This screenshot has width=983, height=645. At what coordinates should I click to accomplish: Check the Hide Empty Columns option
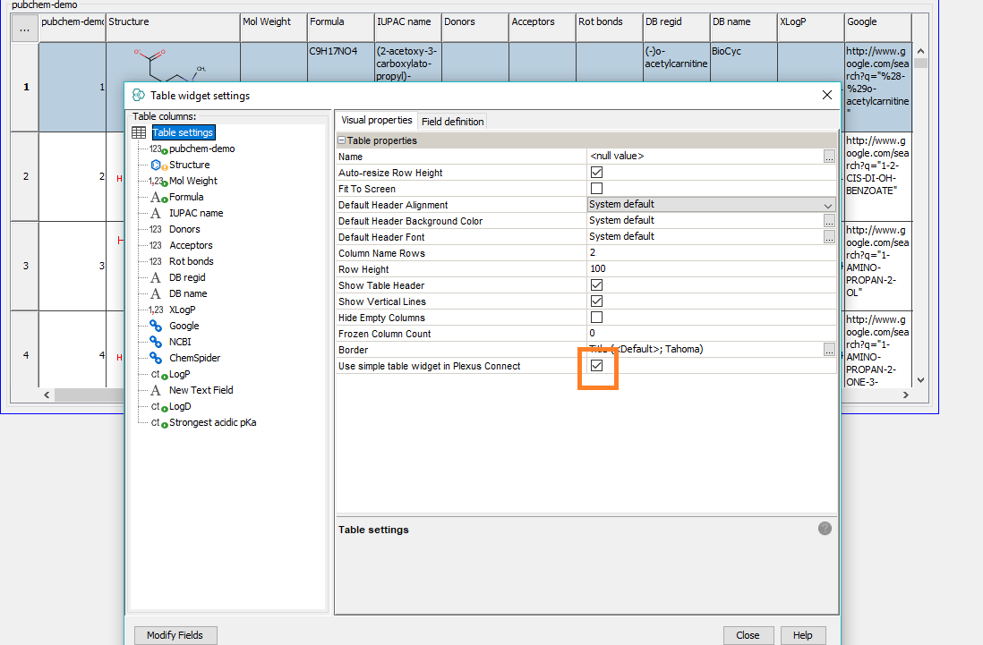pos(596,317)
